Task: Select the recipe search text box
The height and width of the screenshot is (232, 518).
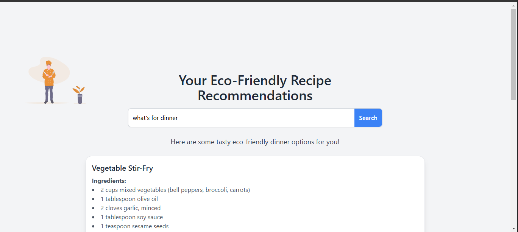Action: coord(241,118)
